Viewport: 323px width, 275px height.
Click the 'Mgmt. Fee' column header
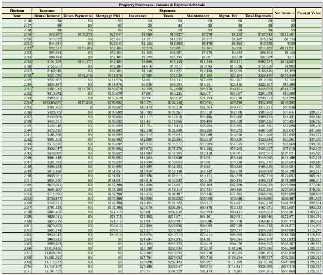(x=228, y=16)
